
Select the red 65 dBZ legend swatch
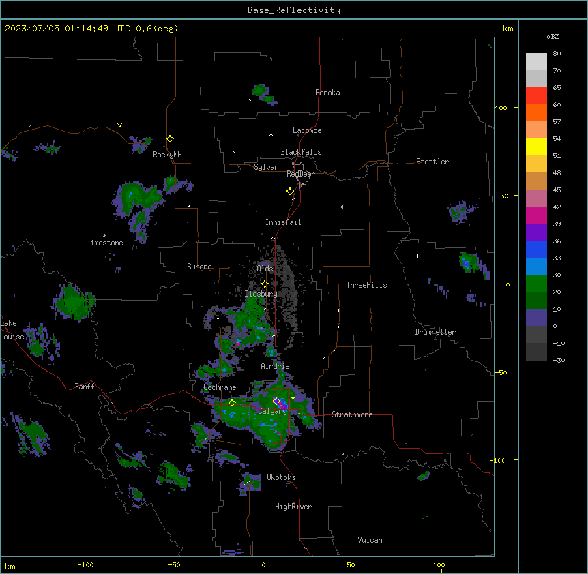tap(536, 95)
